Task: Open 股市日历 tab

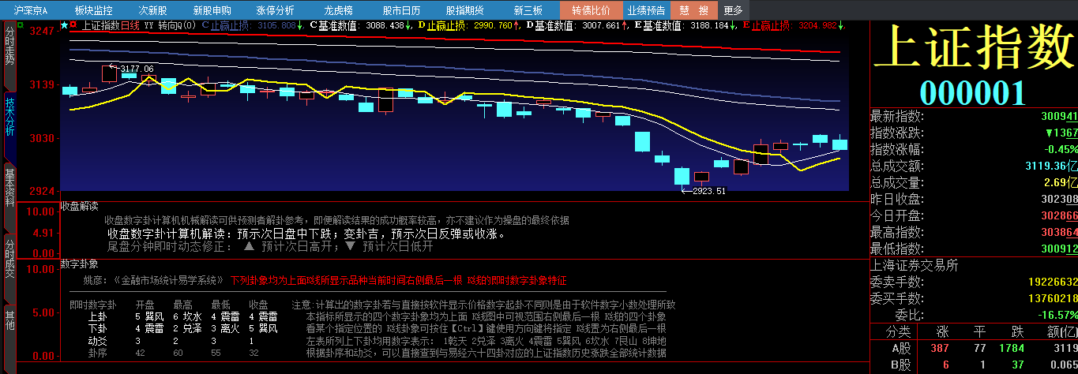Action: point(401,10)
